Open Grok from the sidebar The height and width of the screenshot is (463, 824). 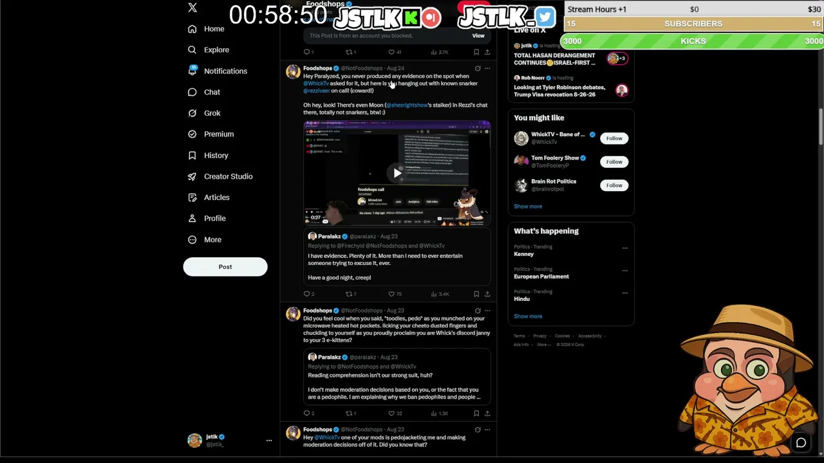[x=204, y=113]
